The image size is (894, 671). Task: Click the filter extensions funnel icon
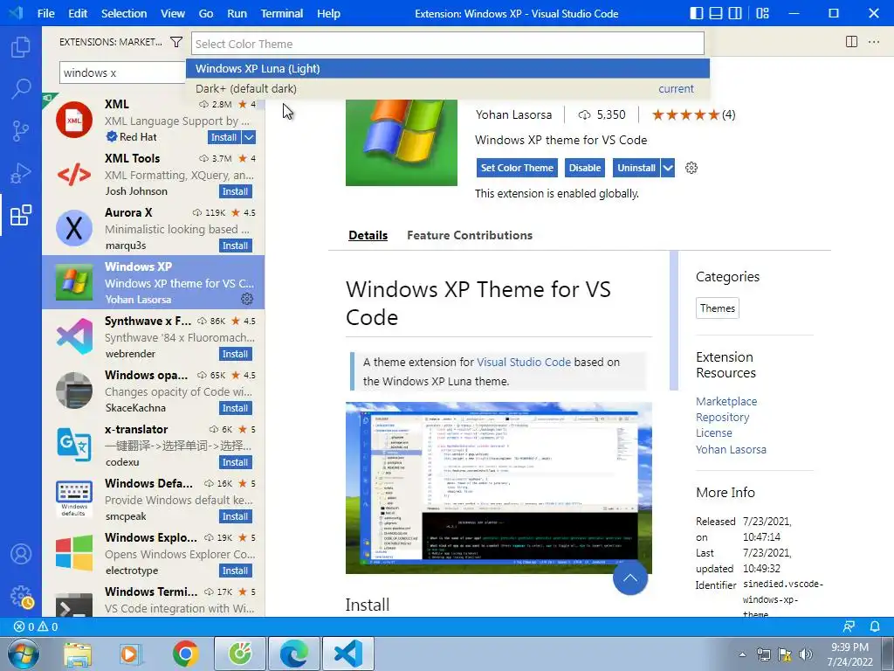pos(176,42)
